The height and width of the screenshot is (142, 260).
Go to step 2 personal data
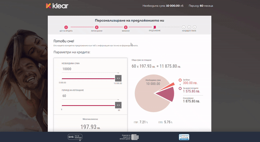pyautogui.click(x=97, y=27)
